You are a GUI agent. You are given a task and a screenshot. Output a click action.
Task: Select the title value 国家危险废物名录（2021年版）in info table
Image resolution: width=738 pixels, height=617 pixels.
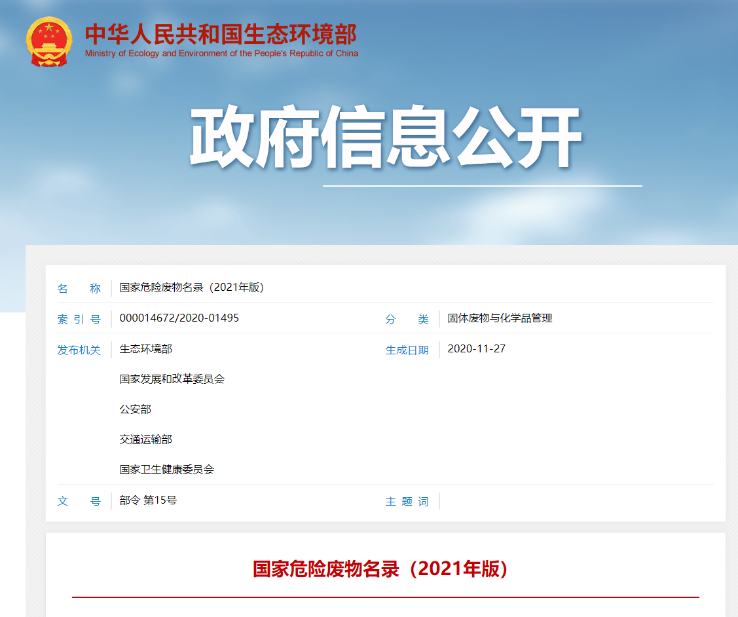192,288
